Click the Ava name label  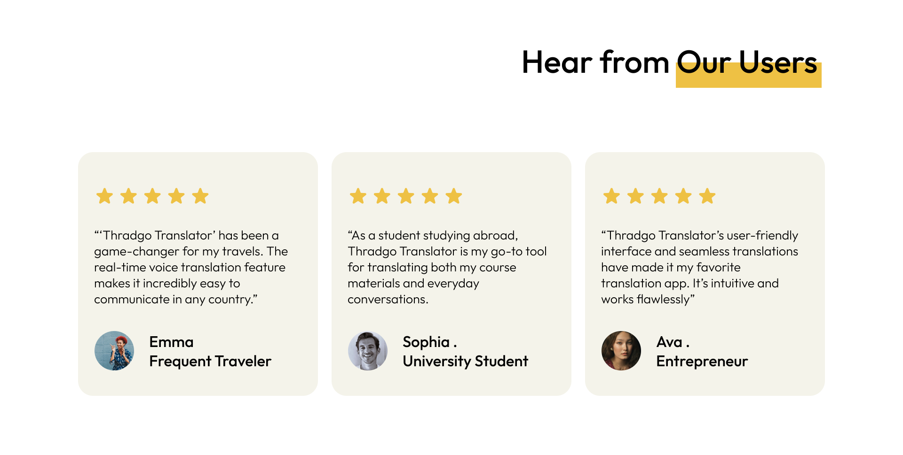coord(673,342)
